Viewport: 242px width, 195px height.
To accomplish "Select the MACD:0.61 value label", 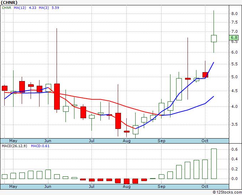I will tap(40, 146).
